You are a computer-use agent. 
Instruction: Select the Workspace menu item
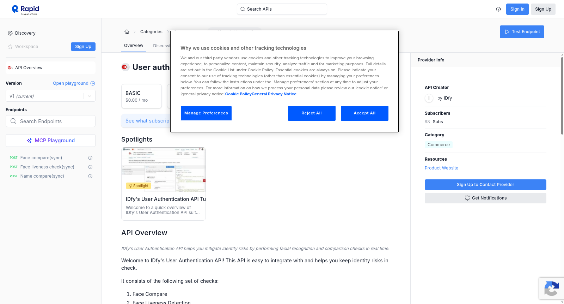click(x=26, y=47)
